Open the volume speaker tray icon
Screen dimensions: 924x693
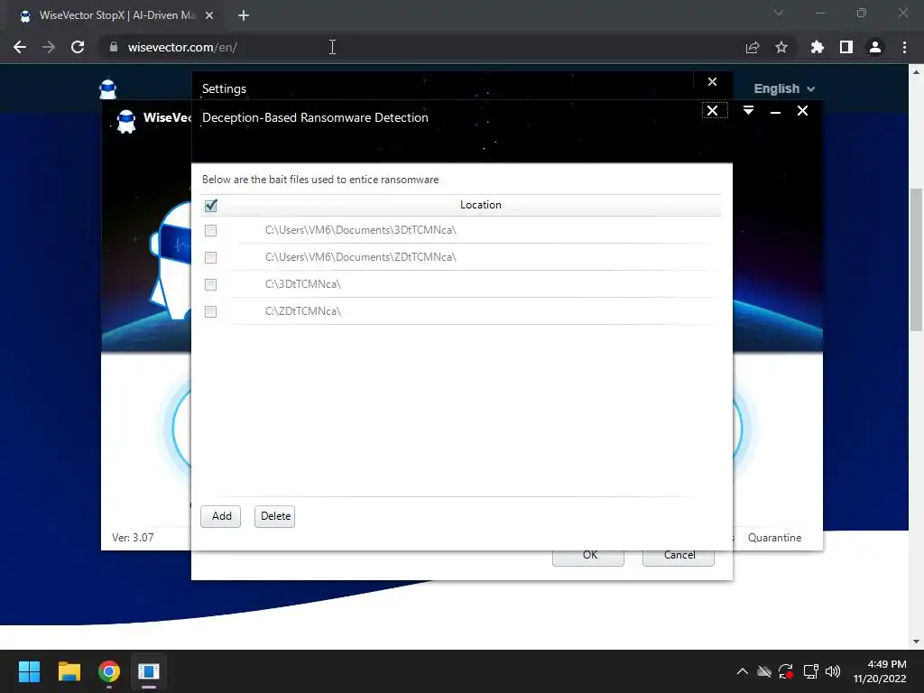click(x=833, y=671)
